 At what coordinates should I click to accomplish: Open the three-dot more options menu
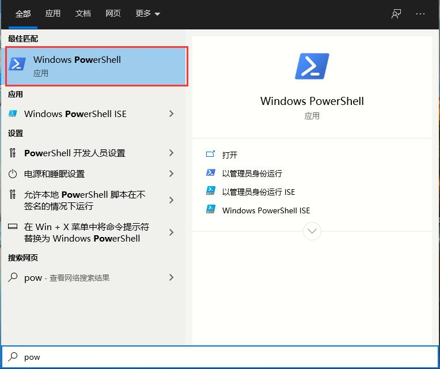[x=420, y=14]
